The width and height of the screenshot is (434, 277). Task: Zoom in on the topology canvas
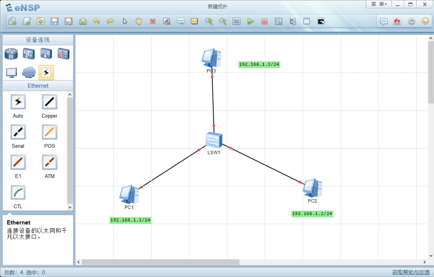point(209,21)
